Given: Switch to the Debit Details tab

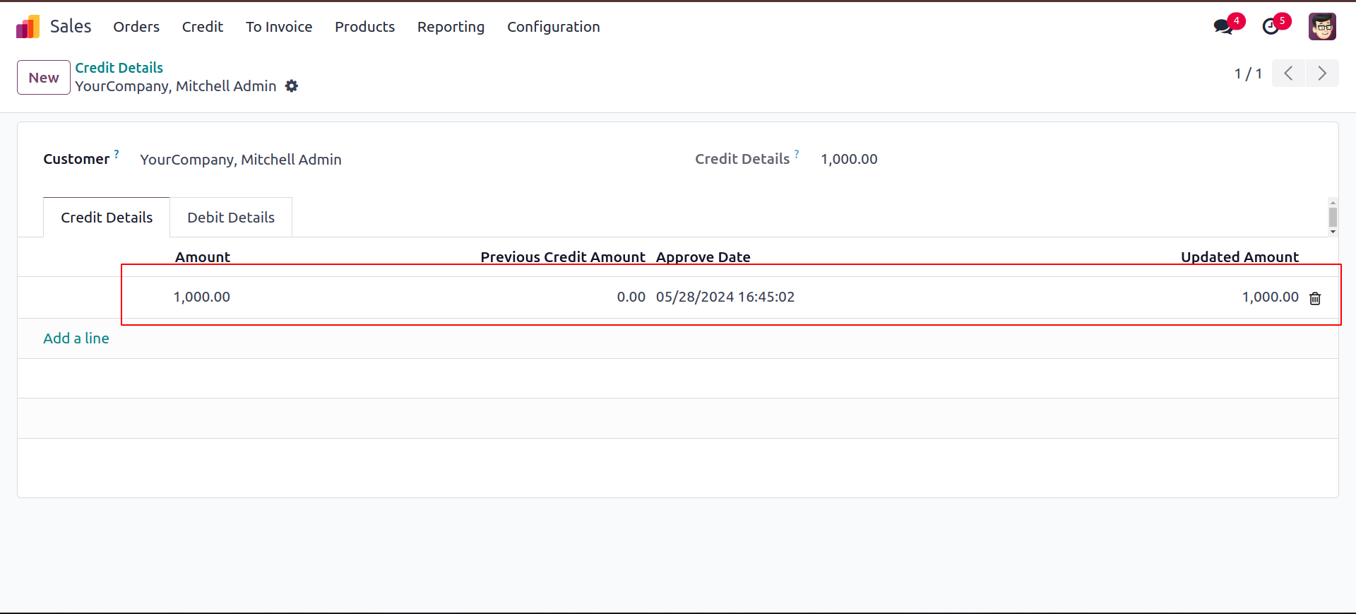Looking at the screenshot, I should click(x=231, y=218).
